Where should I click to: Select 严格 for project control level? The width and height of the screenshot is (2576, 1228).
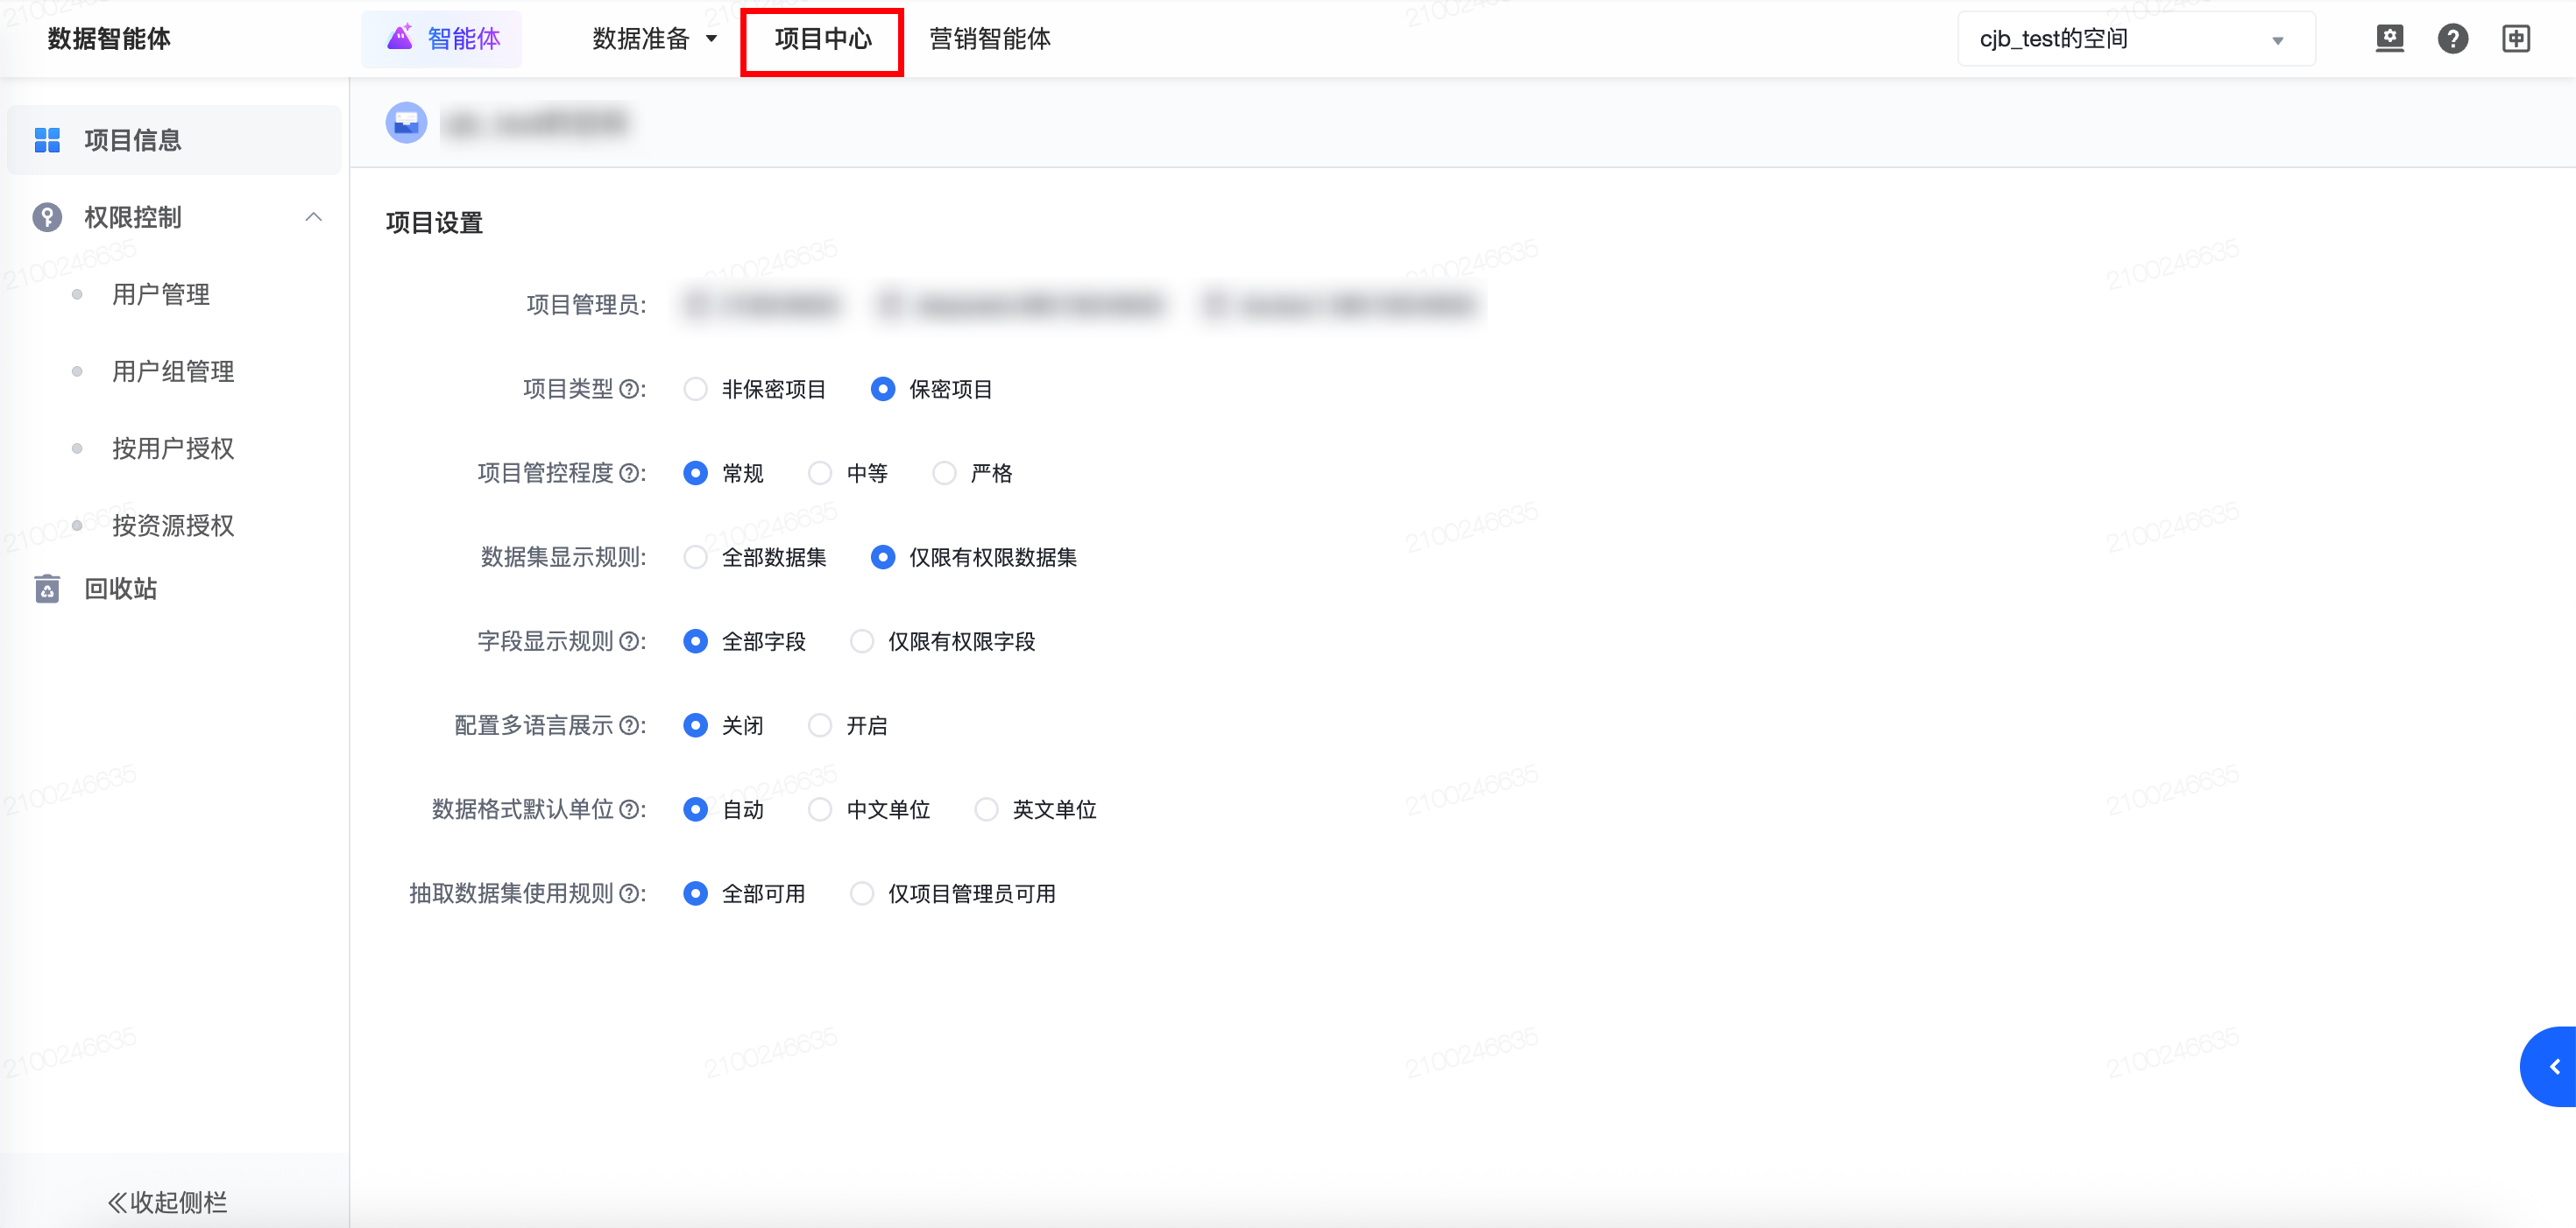(944, 473)
